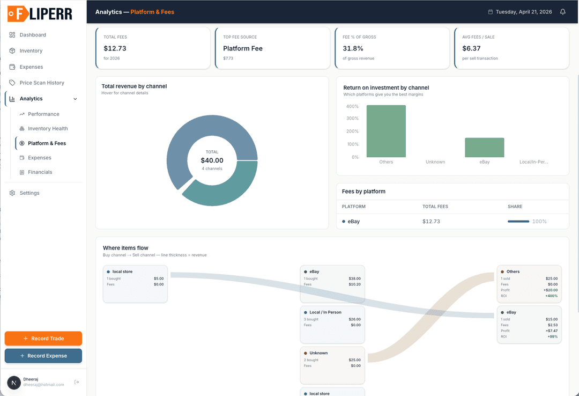The image size is (579, 396).
Task: Click the date Tuesday, April 21, 2026
Action: point(524,12)
